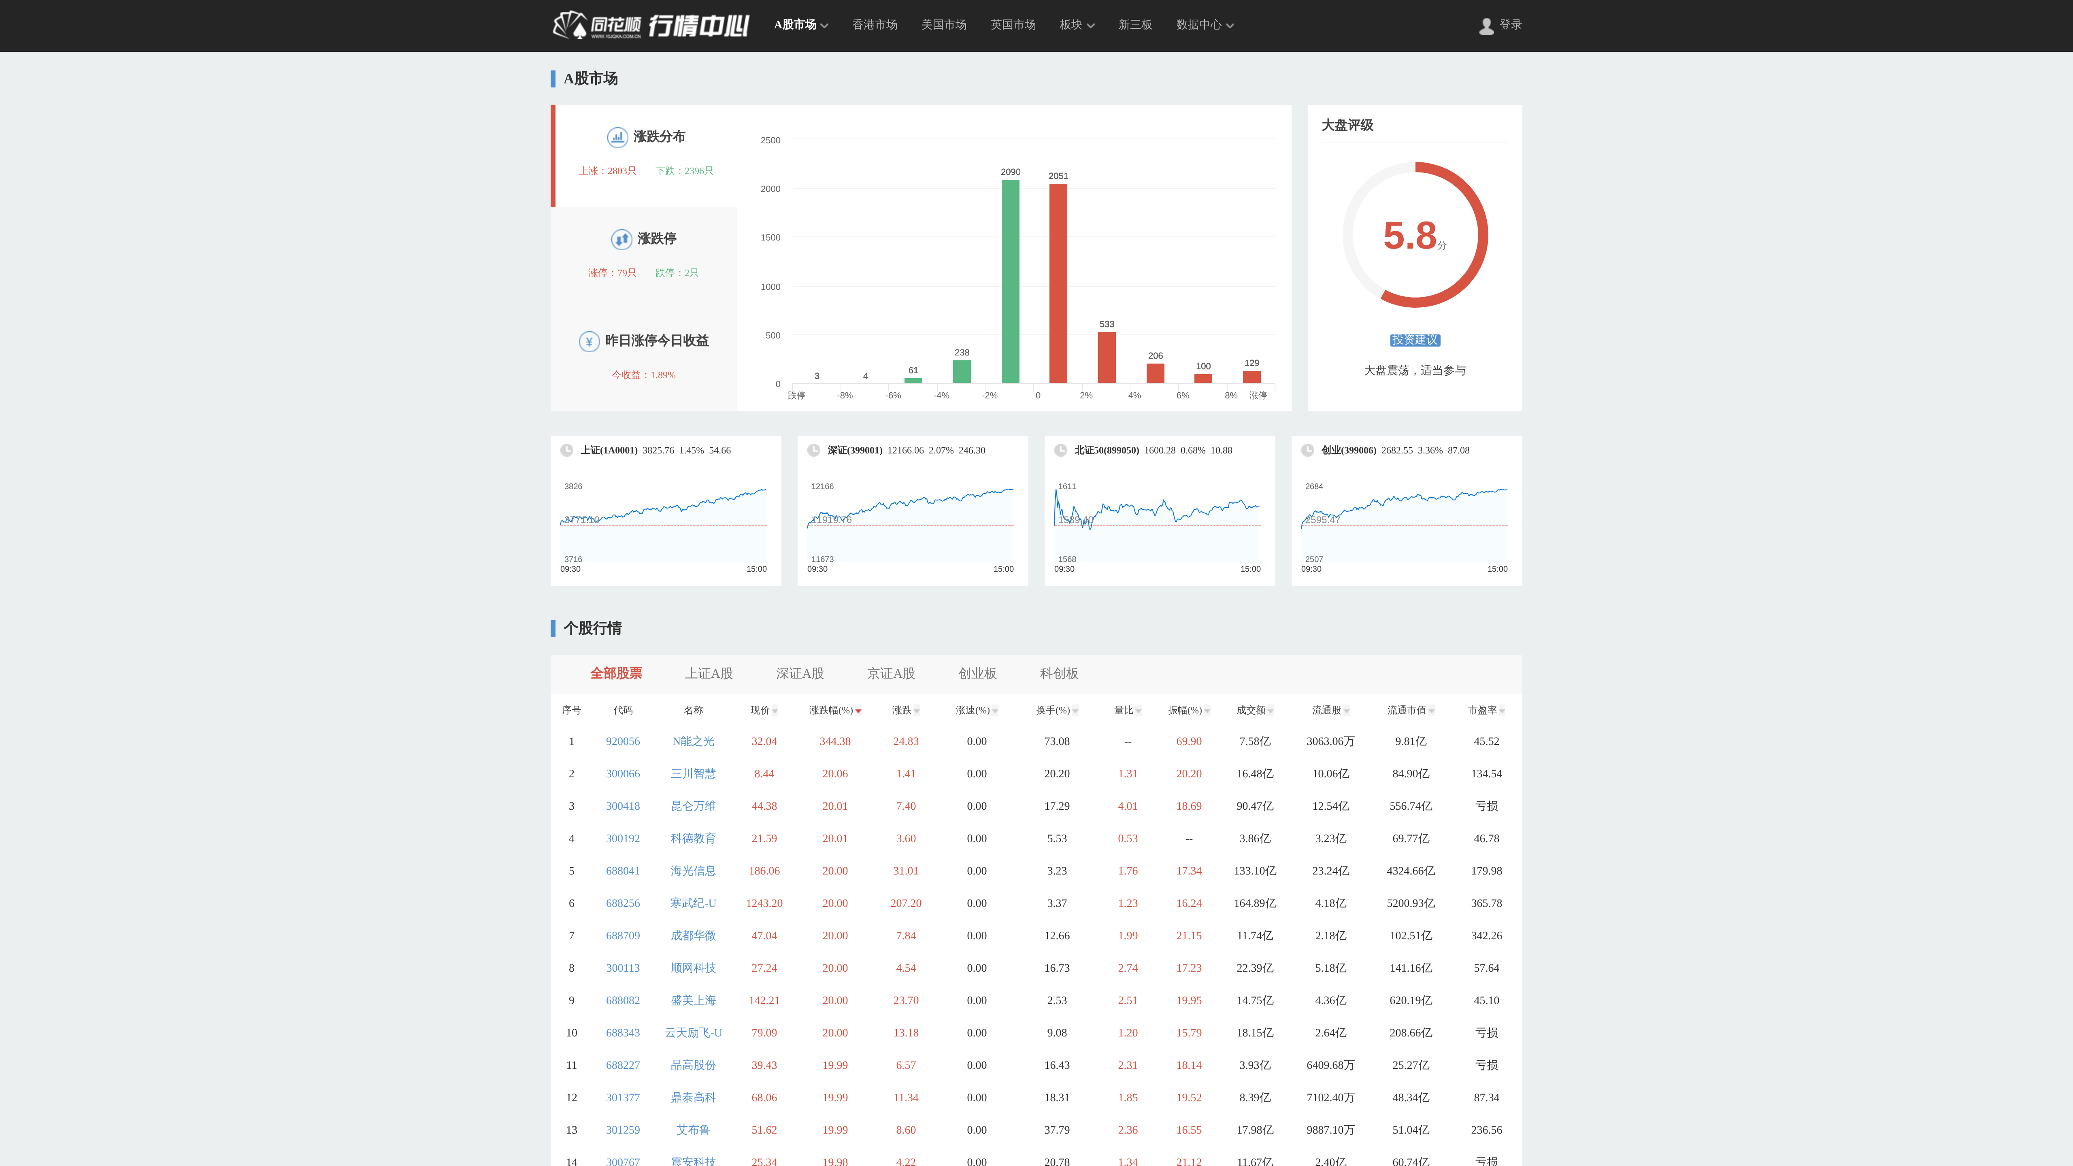
Task: Sort table by 量比 column
Action: 1128,710
